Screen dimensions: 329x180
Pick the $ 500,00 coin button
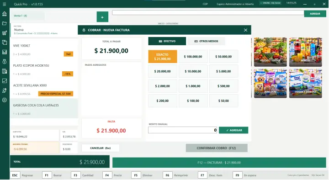point(223,86)
